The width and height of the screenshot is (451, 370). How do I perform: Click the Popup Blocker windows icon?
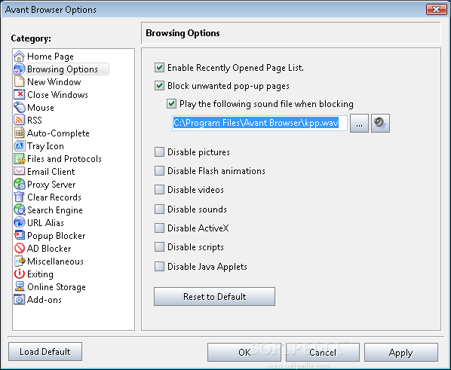click(20, 235)
